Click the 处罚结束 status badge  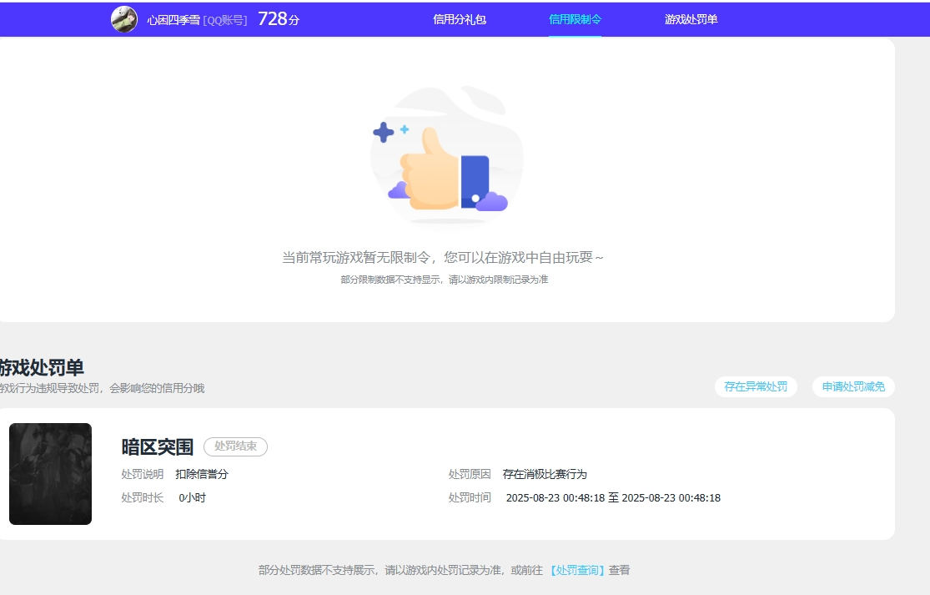click(235, 446)
